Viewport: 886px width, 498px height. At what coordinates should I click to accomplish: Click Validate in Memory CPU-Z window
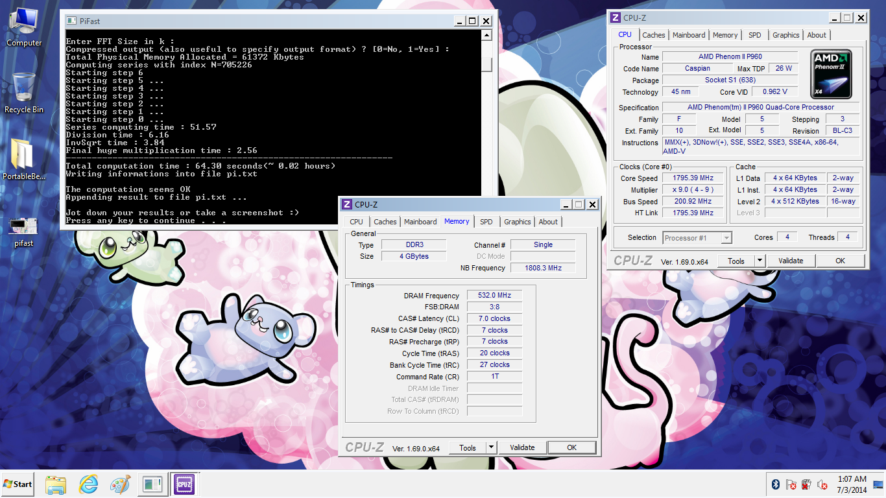[x=522, y=447]
